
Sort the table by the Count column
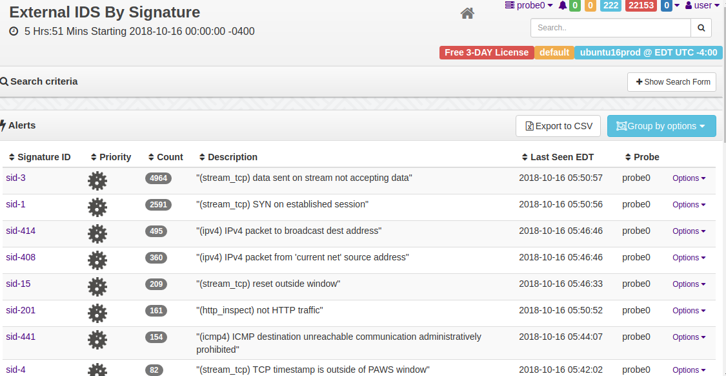[x=165, y=157]
